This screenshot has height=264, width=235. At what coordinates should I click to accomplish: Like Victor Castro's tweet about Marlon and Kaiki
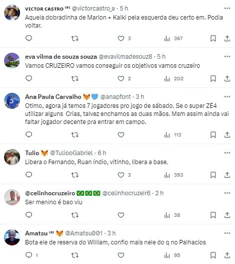(121, 39)
